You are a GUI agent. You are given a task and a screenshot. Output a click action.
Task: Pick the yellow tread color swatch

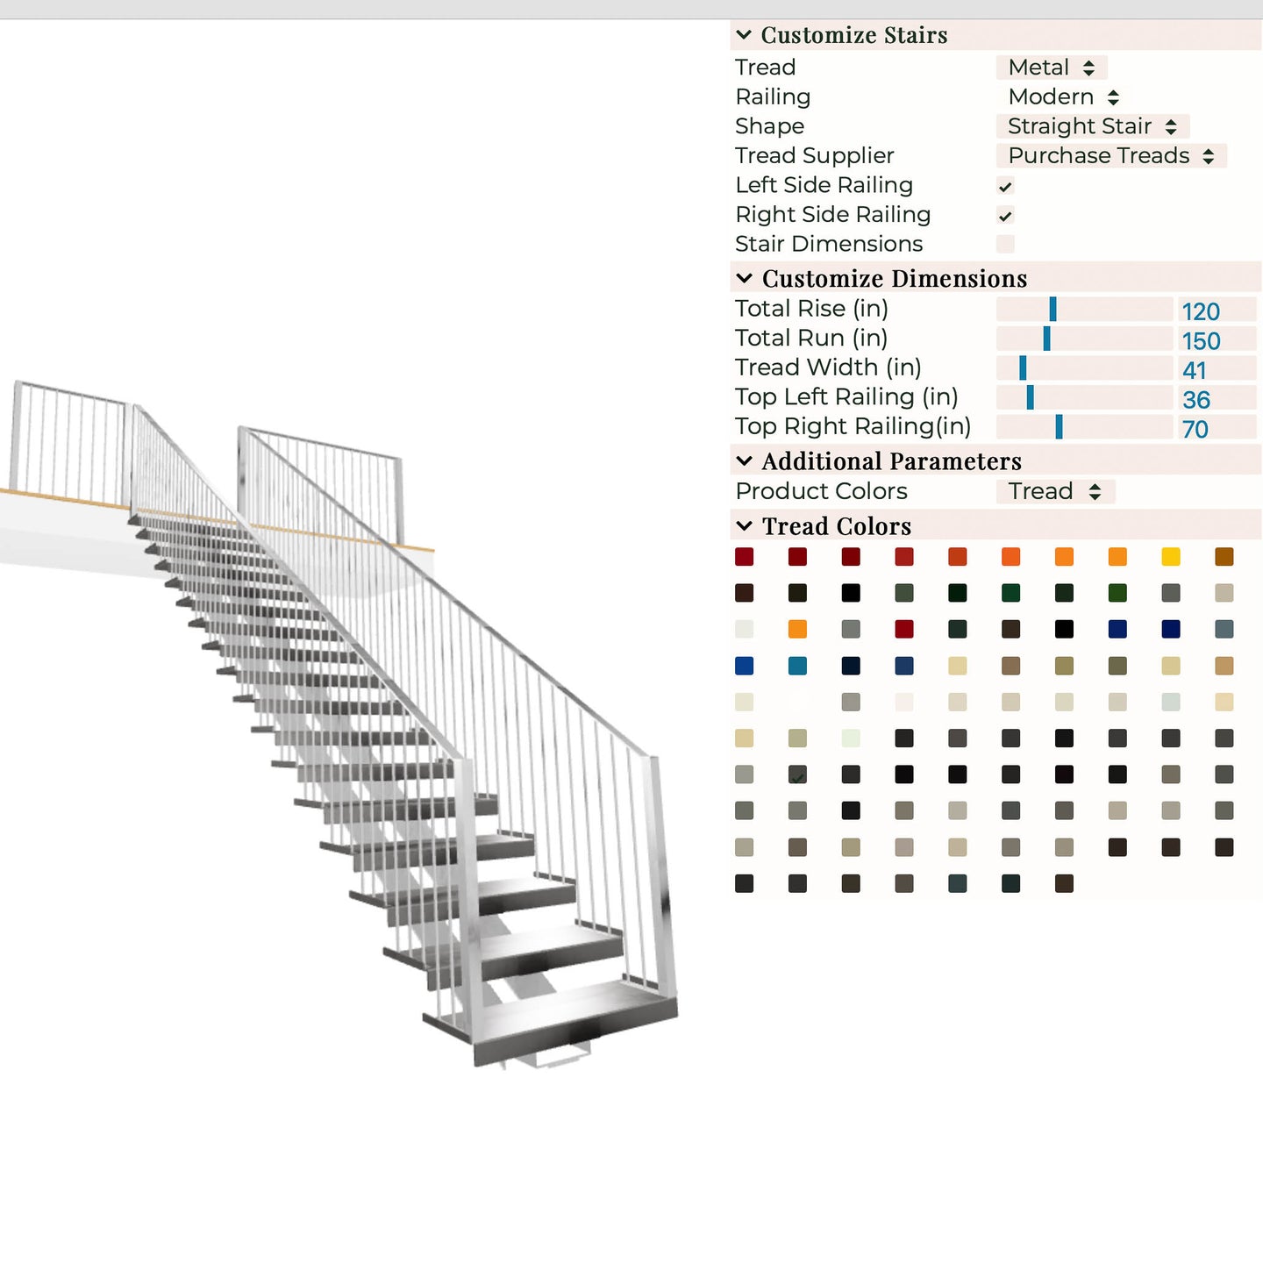pyautogui.click(x=1171, y=557)
